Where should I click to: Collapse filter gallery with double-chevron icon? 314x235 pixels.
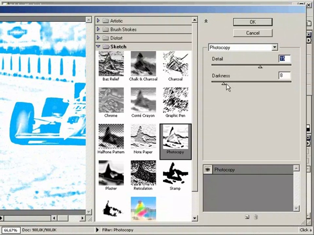pos(206,21)
